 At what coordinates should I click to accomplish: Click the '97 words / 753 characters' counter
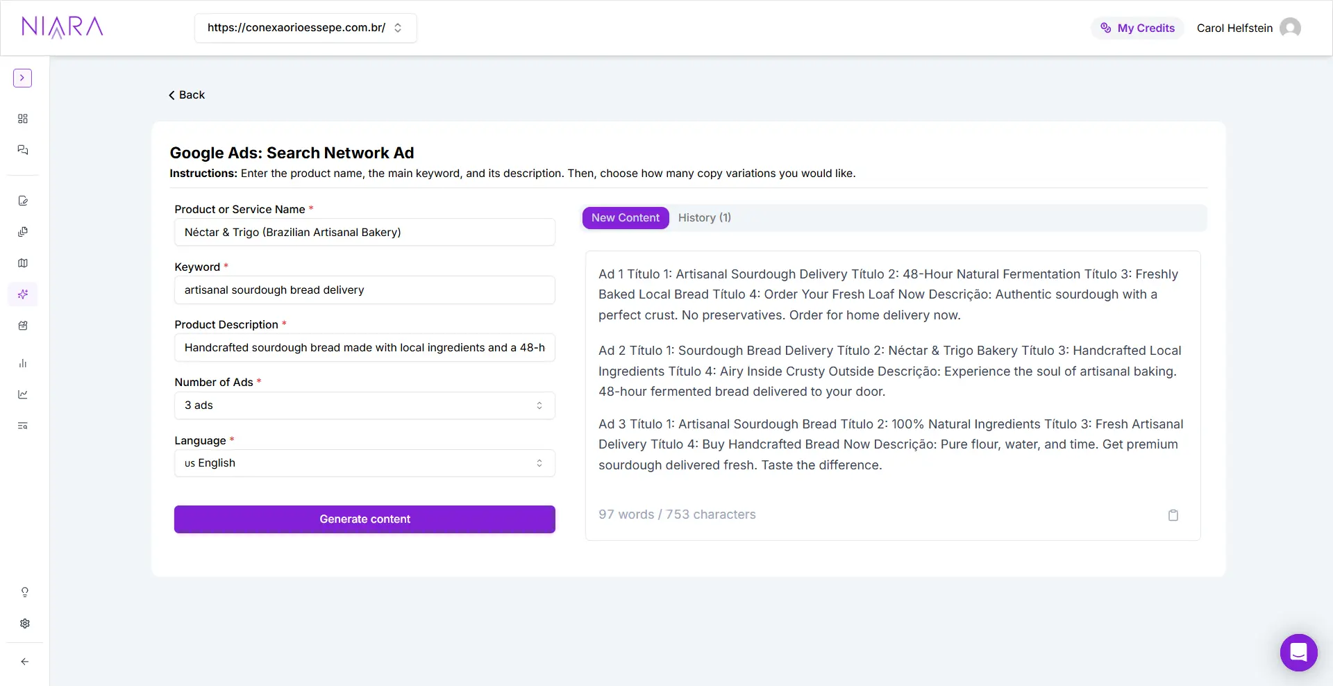[677, 514]
